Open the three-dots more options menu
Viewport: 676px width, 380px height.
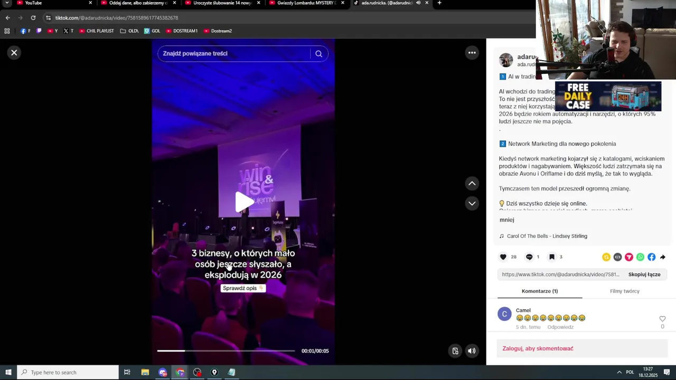pos(472,53)
